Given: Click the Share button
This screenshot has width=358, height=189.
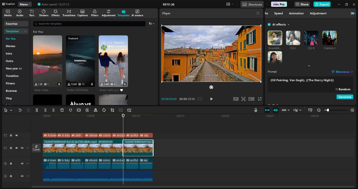Looking at the screenshot, I should pos(302,4).
